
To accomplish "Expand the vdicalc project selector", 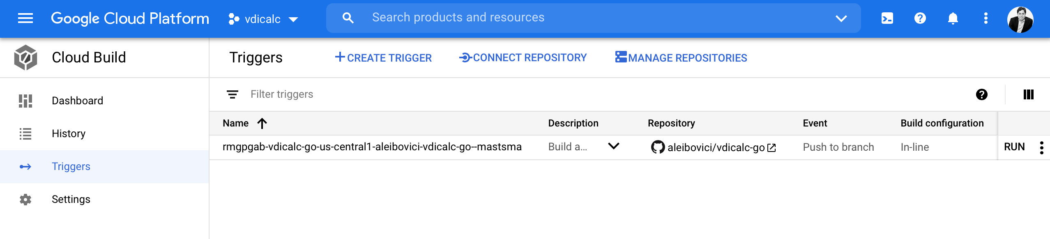I will point(263,19).
